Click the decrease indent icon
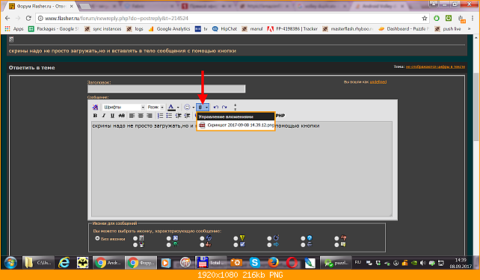The image size is (480, 280). click(x=178, y=116)
